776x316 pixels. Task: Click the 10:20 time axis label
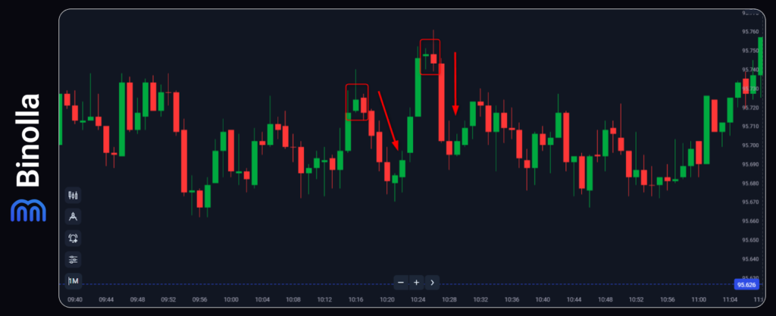click(x=387, y=299)
